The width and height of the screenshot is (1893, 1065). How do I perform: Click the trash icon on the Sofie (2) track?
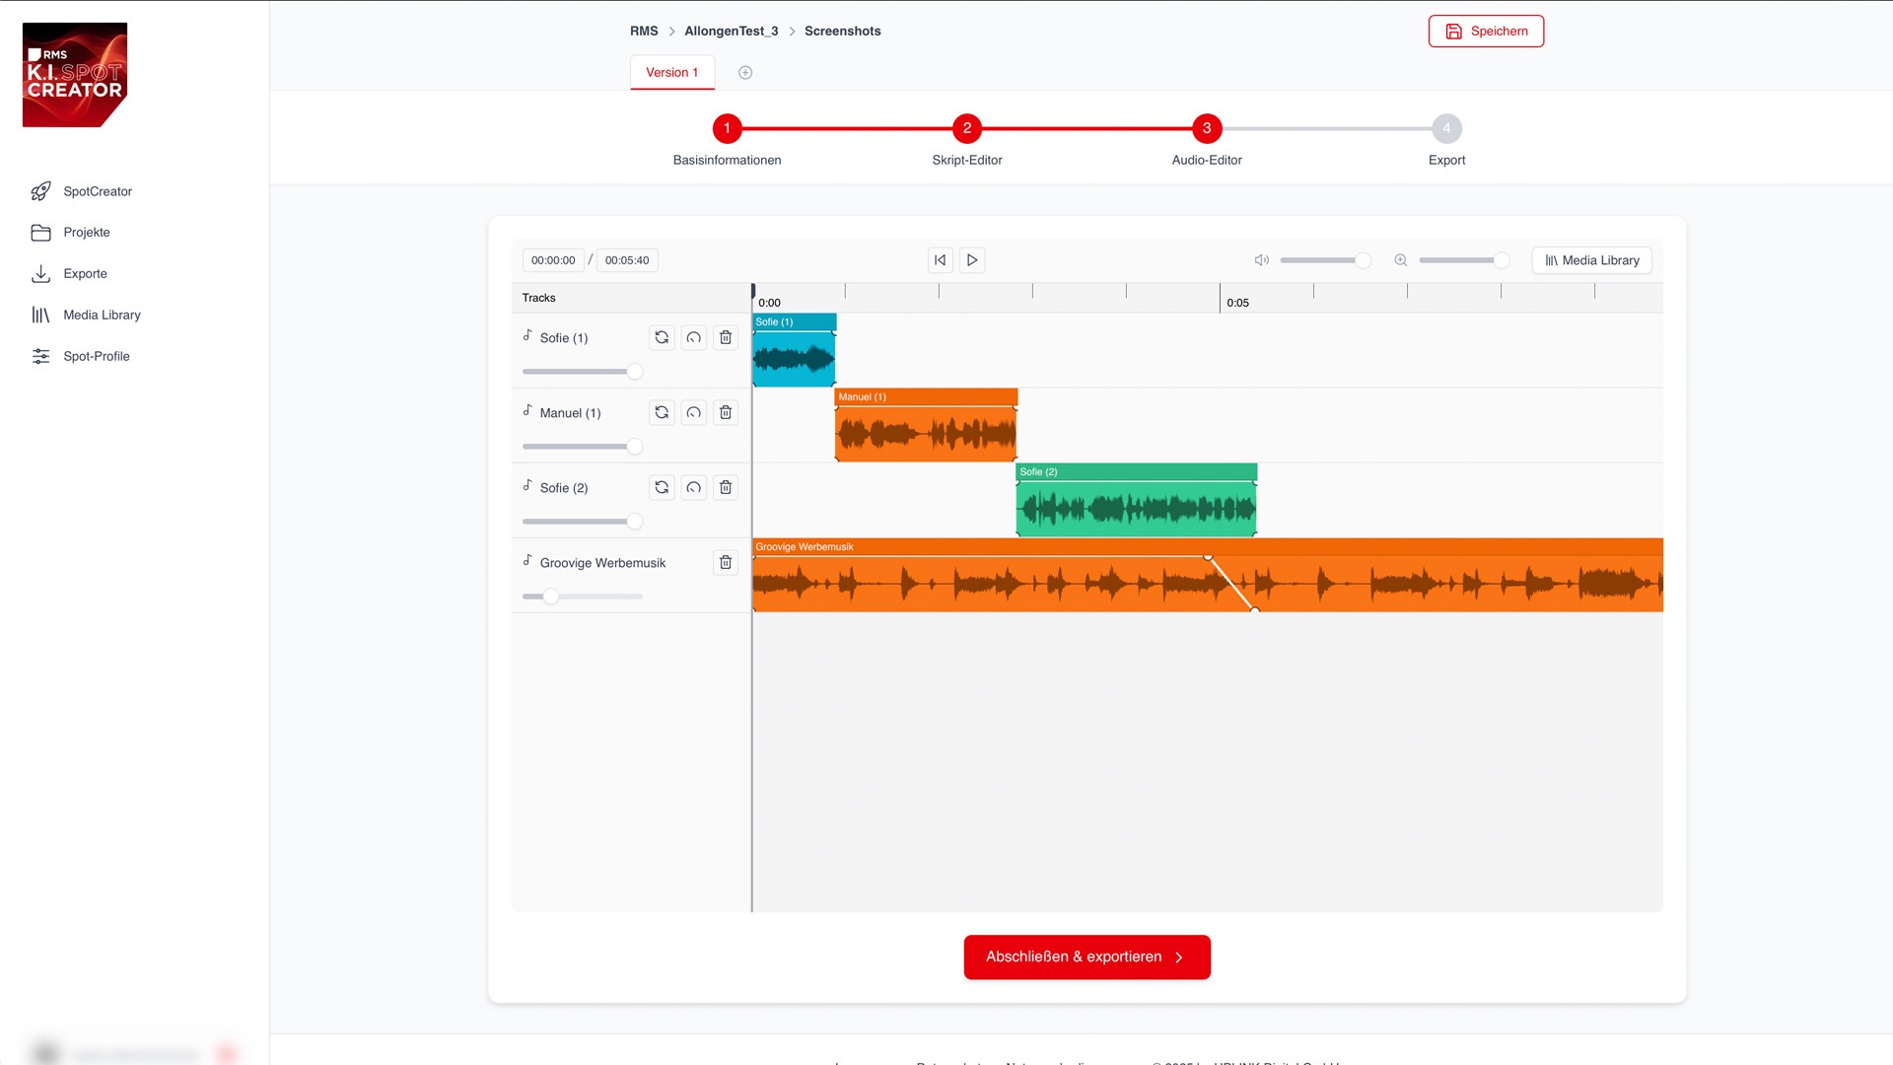pyautogui.click(x=726, y=487)
